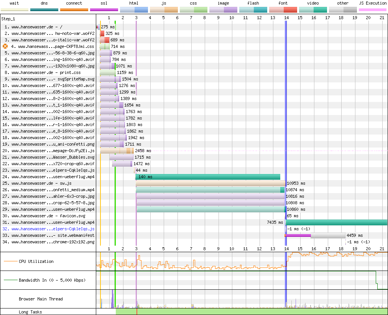
Task: Click the request 31 video bar after 14s
Action: [337, 222]
